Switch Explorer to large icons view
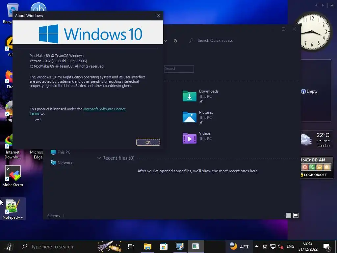 coord(296,215)
